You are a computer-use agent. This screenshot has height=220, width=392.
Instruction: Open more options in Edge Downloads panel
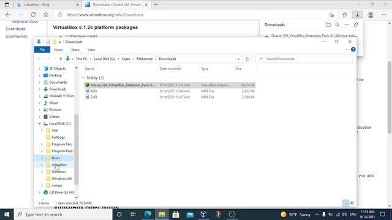[347, 24]
